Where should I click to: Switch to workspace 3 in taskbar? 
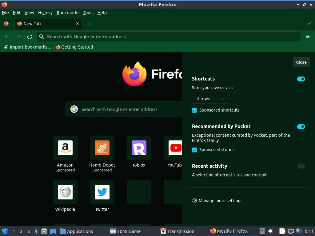pos(29,231)
